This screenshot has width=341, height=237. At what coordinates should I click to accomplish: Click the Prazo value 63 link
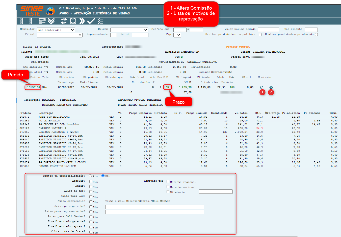point(167,87)
